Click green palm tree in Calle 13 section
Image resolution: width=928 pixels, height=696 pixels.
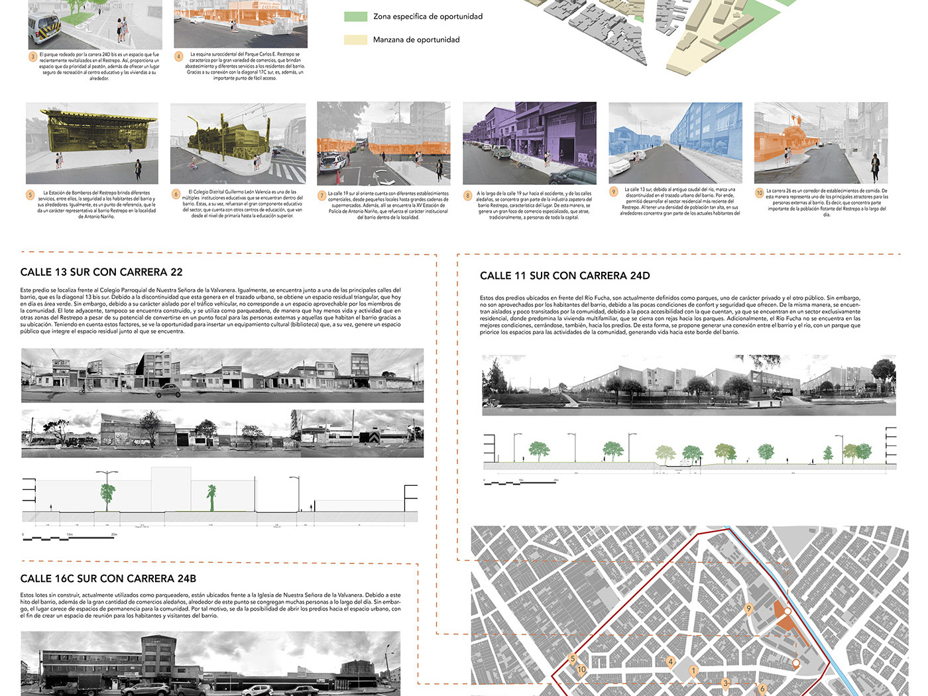pos(211,498)
